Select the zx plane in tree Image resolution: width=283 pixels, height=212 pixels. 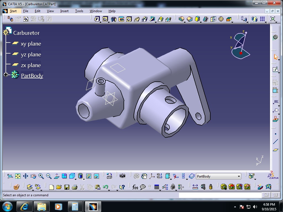[31, 65]
